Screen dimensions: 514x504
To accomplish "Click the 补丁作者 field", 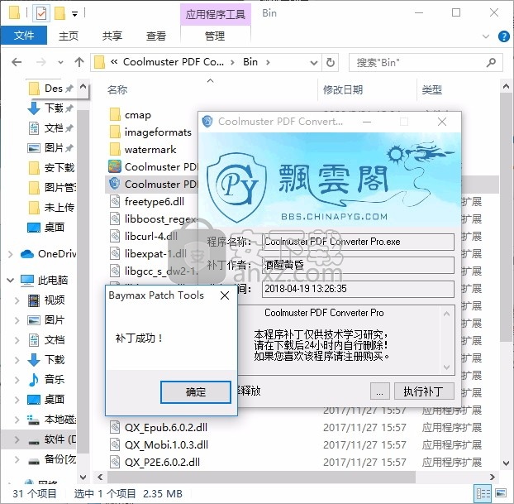I will pos(358,266).
